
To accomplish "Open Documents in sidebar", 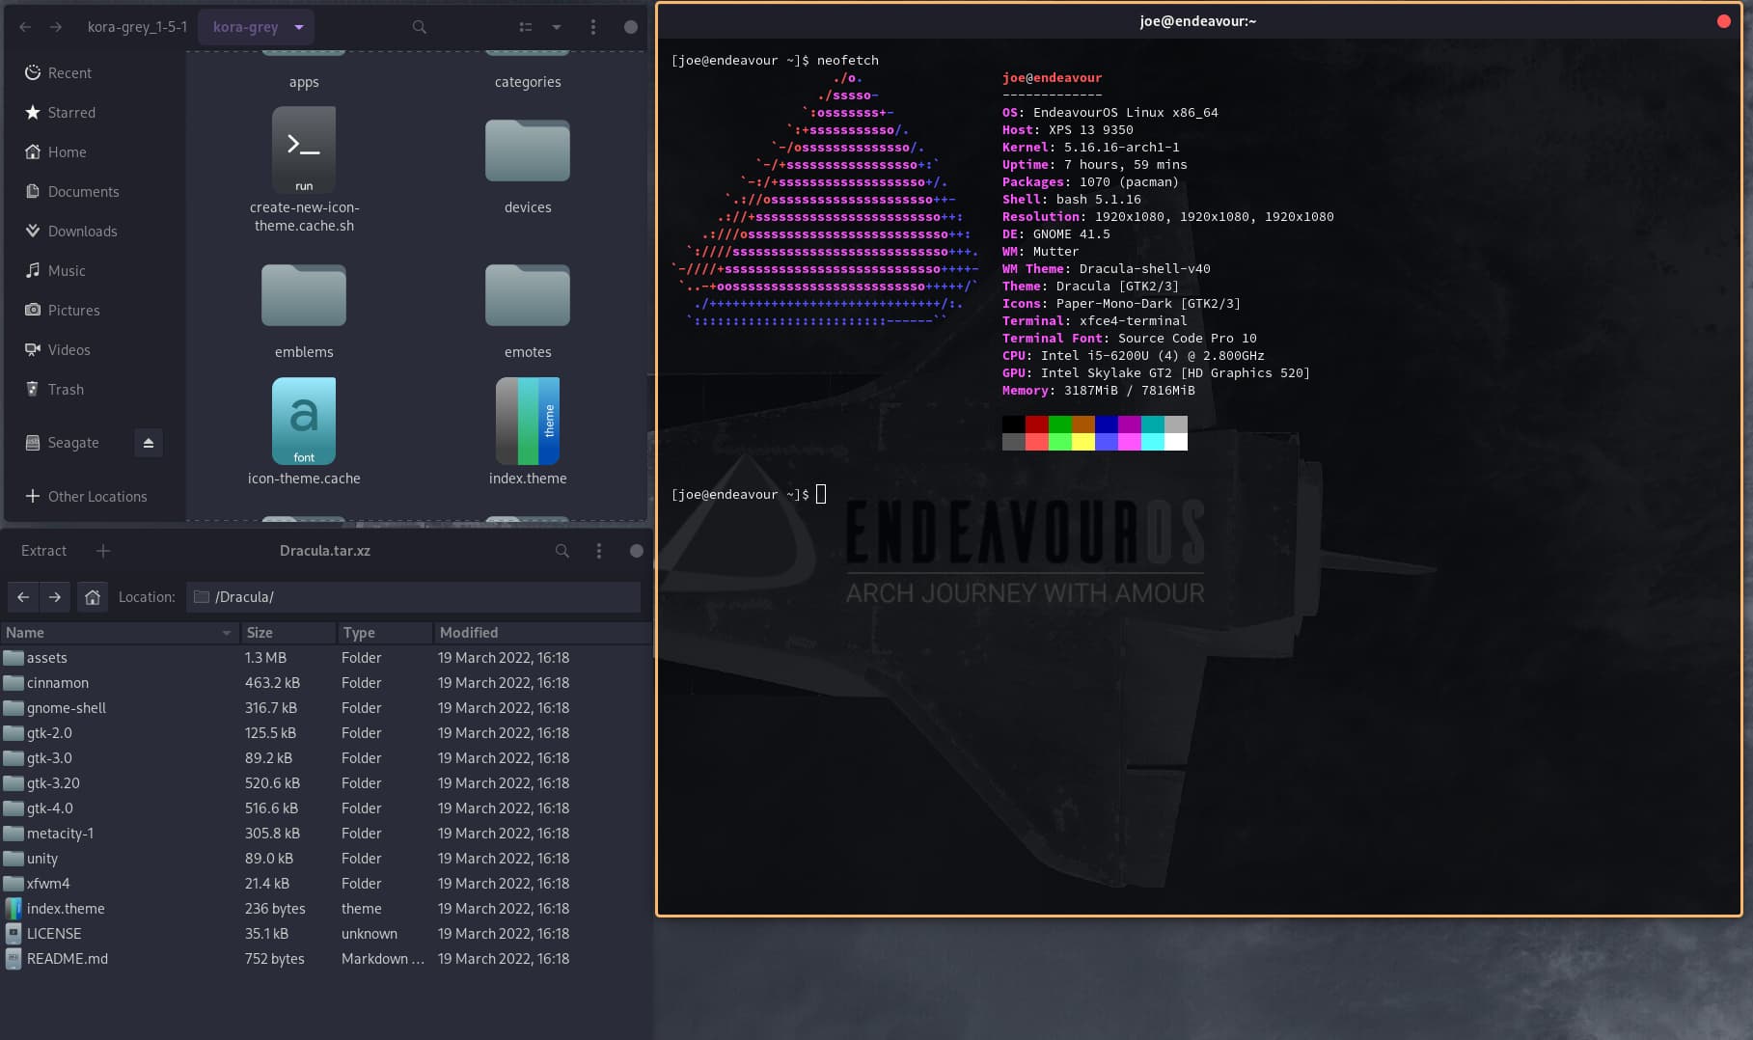I will pyautogui.click(x=95, y=192).
